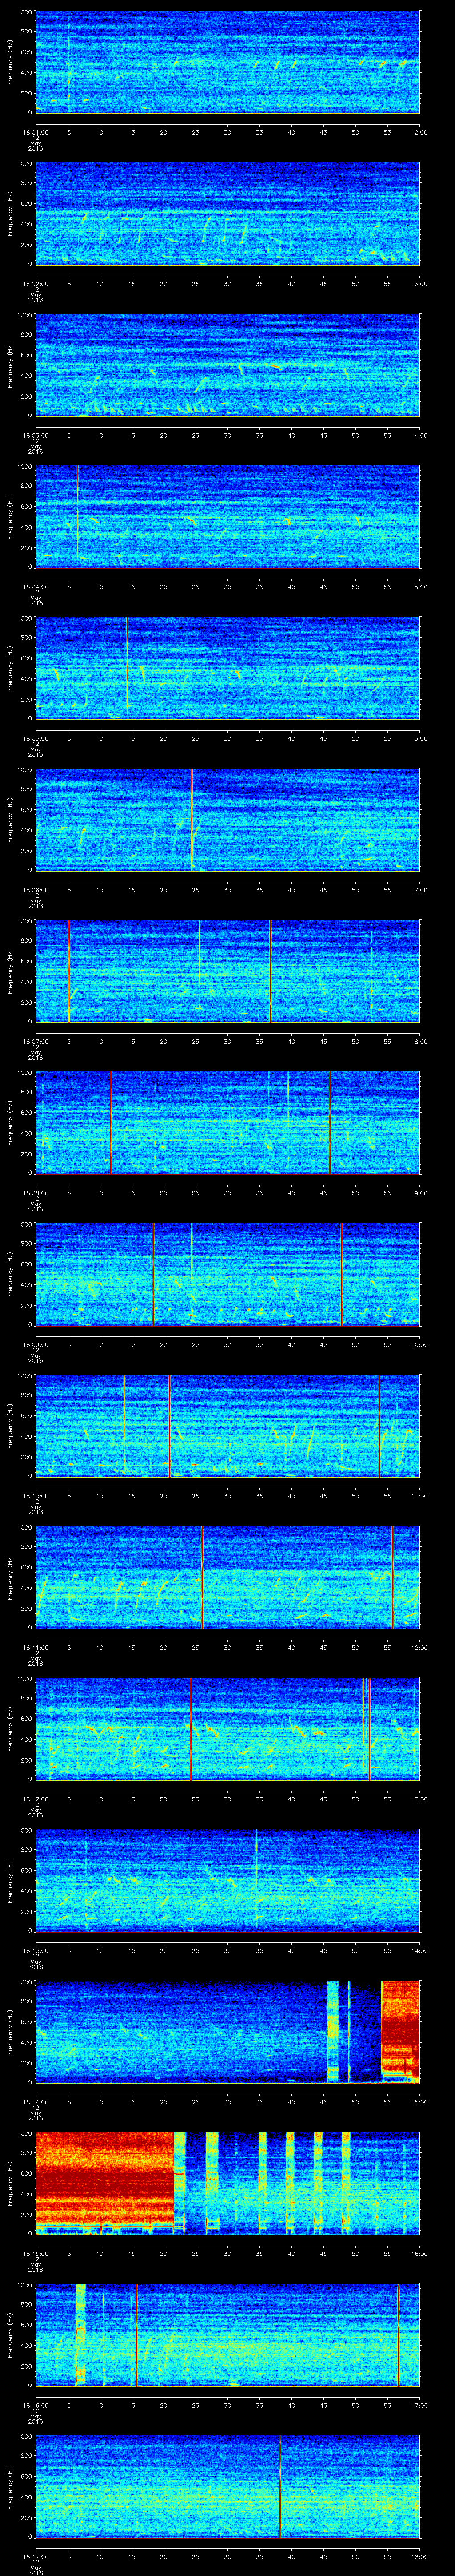The image size is (455, 2576).
Task: Click the 18:17:00 start time label
Action: pos(35,2556)
